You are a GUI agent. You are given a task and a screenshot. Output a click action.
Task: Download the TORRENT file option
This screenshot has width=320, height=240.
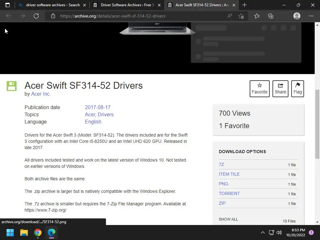pos(229,193)
